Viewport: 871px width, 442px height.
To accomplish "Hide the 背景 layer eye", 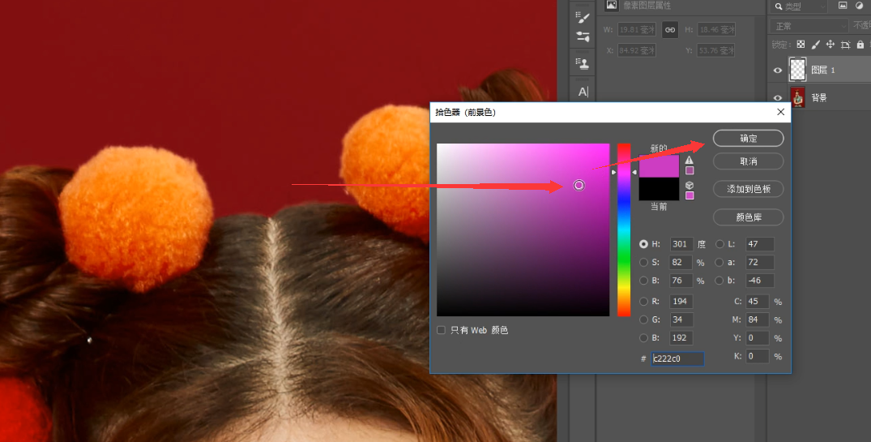I will click(778, 98).
